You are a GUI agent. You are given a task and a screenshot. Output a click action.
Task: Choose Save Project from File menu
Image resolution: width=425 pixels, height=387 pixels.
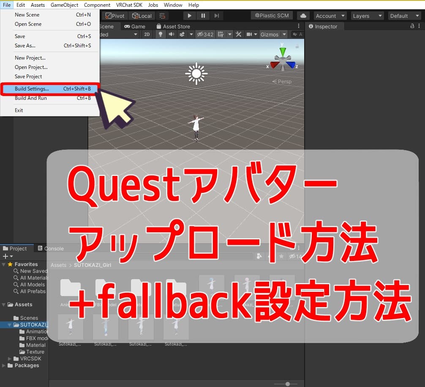(50, 77)
